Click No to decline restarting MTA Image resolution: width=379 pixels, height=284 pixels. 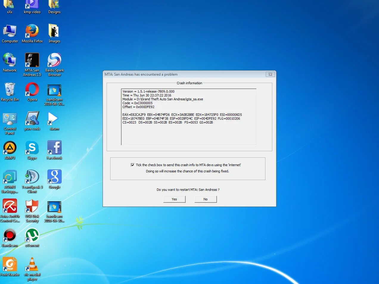206,199
